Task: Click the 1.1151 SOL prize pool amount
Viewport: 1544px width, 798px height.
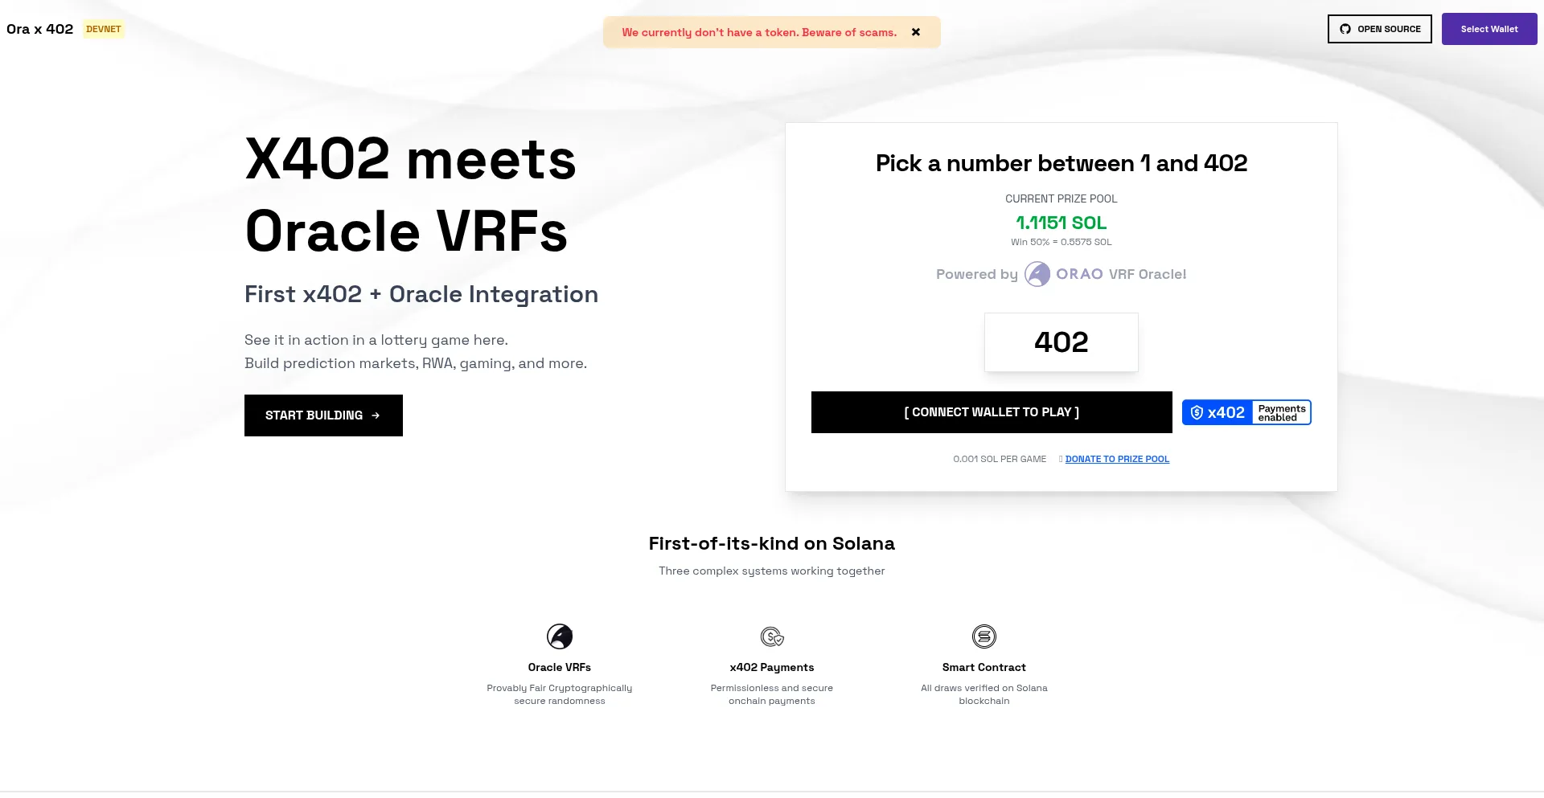Action: 1061,223
